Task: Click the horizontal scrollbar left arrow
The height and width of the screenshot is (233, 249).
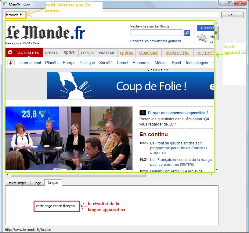Action: point(8,175)
